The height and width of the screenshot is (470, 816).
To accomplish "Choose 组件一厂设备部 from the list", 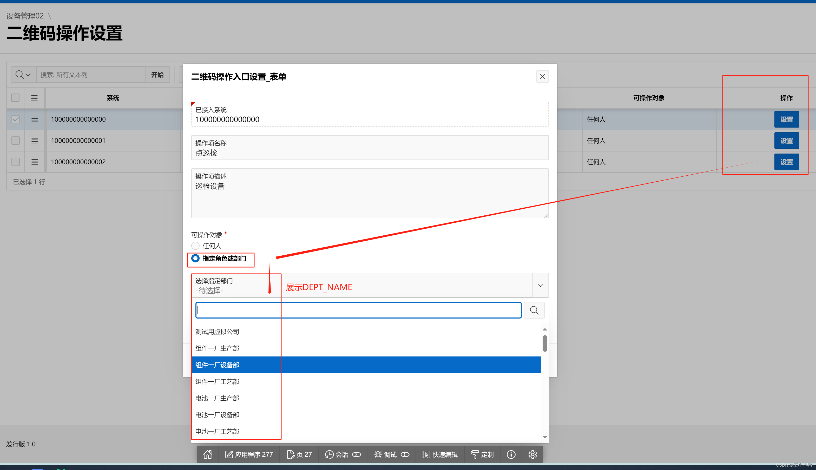I will (x=366, y=365).
